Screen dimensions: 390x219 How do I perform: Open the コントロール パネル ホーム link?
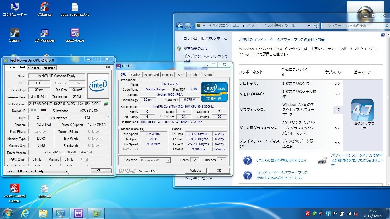click(205, 38)
